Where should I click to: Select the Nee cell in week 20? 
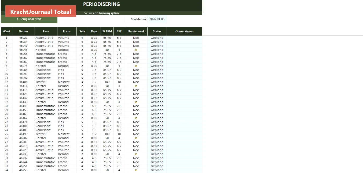tap(136, 114)
